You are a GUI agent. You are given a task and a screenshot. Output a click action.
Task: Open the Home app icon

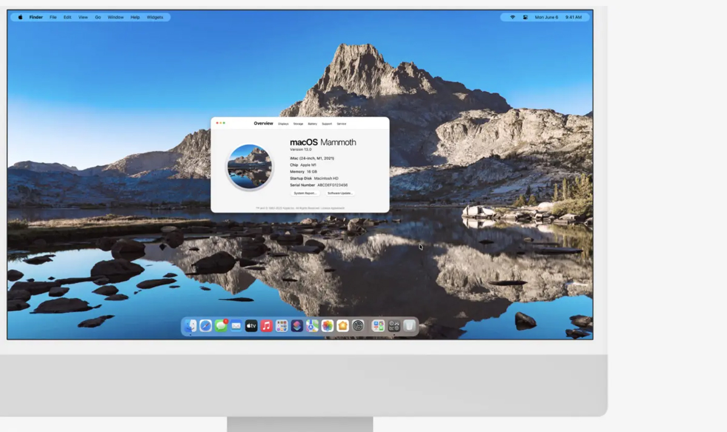(x=343, y=326)
